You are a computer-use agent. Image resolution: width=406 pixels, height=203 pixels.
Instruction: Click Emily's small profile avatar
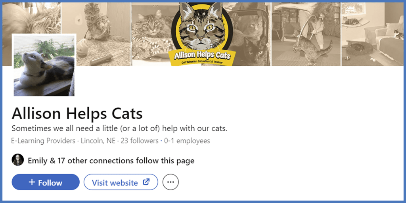point(18,160)
